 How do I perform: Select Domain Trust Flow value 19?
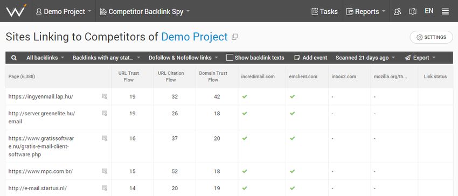pyautogui.click(x=217, y=188)
